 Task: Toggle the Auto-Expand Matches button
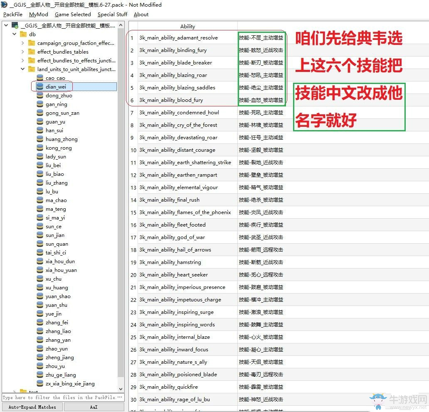tap(32, 407)
